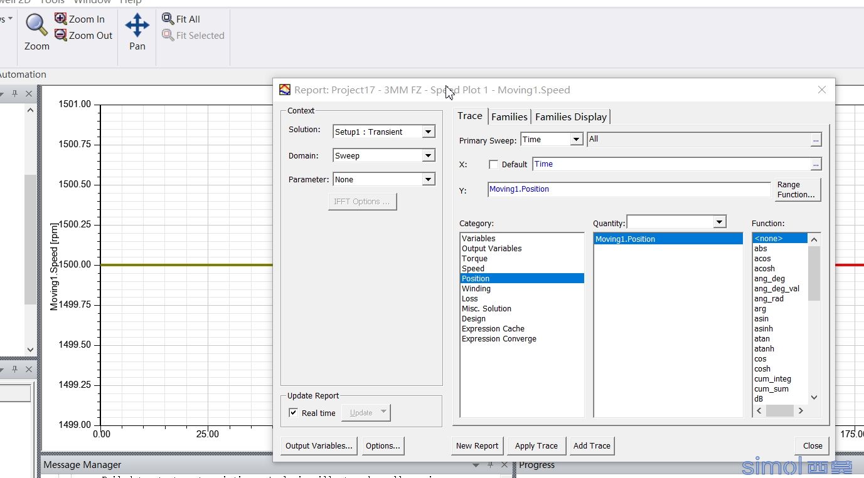Click the Close button in the dialog
This screenshot has height=478, width=864.
(x=813, y=445)
